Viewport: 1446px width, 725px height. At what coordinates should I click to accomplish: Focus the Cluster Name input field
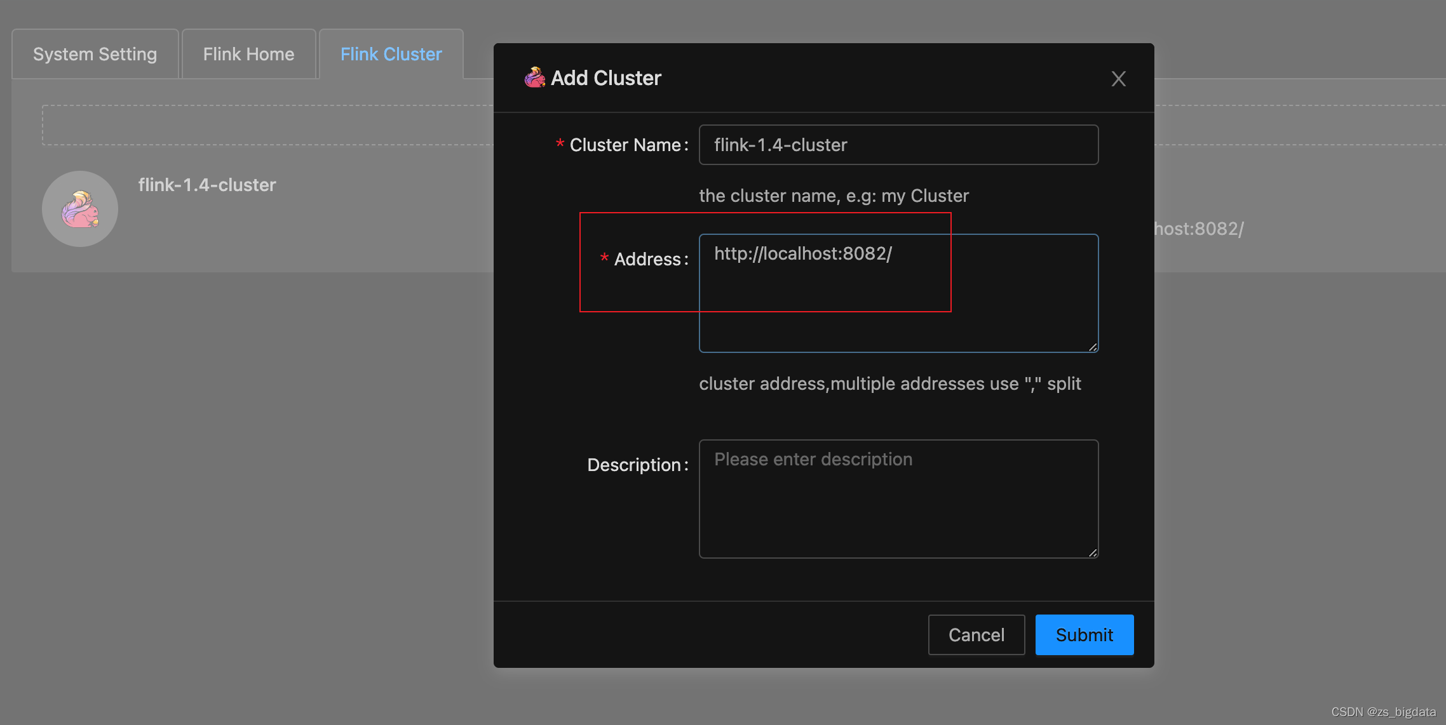(x=898, y=145)
